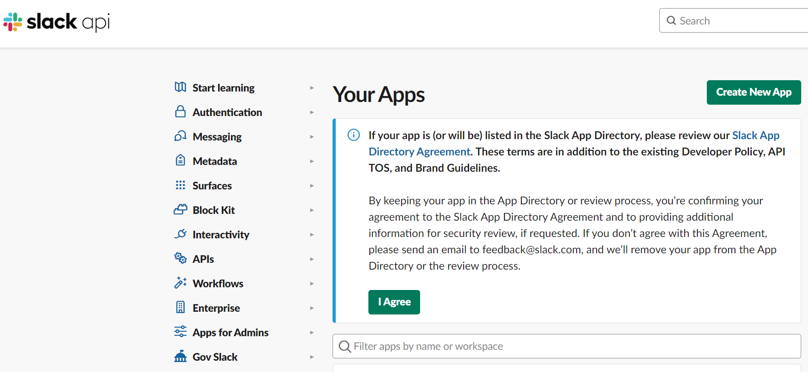The image size is (808, 372).
Task: Click the I Agree button
Action: 394,302
